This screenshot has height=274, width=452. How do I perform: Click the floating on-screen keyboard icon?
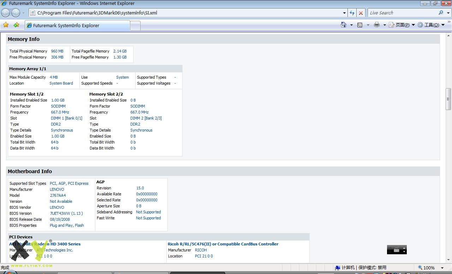[x=397, y=250]
